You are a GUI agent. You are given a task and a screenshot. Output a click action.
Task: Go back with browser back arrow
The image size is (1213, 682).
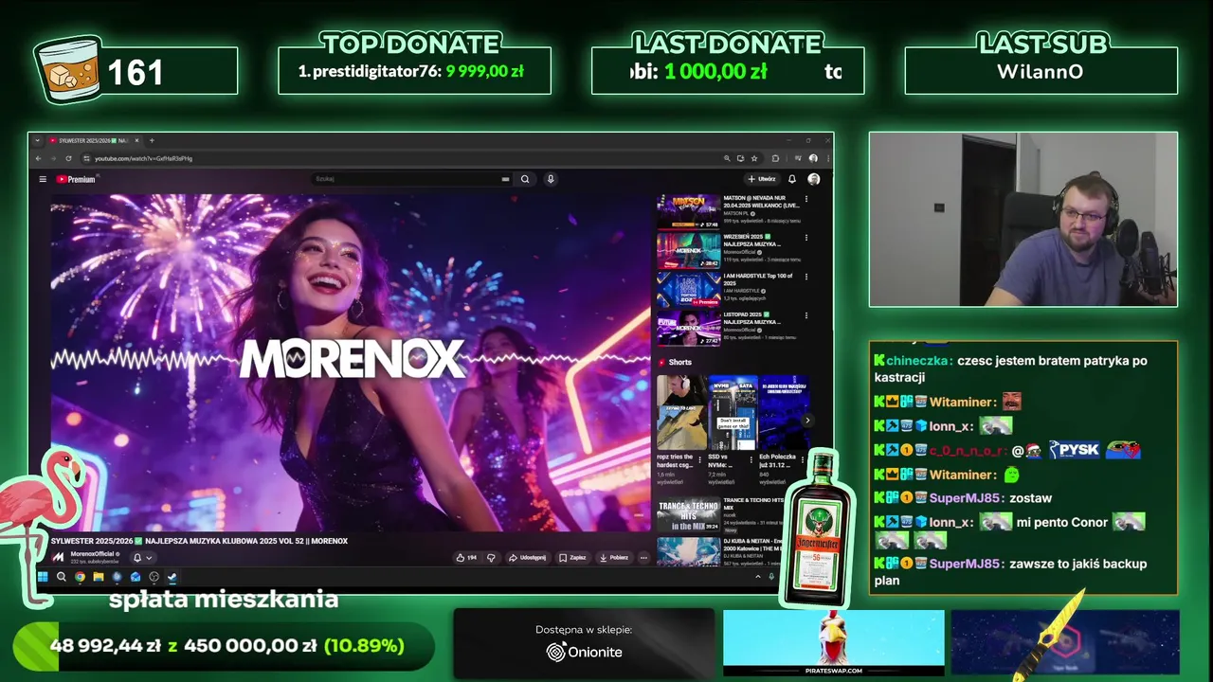[38, 158]
